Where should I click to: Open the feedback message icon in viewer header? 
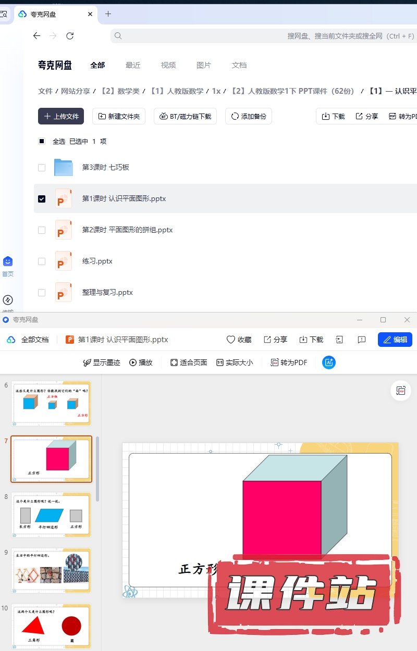point(362,340)
